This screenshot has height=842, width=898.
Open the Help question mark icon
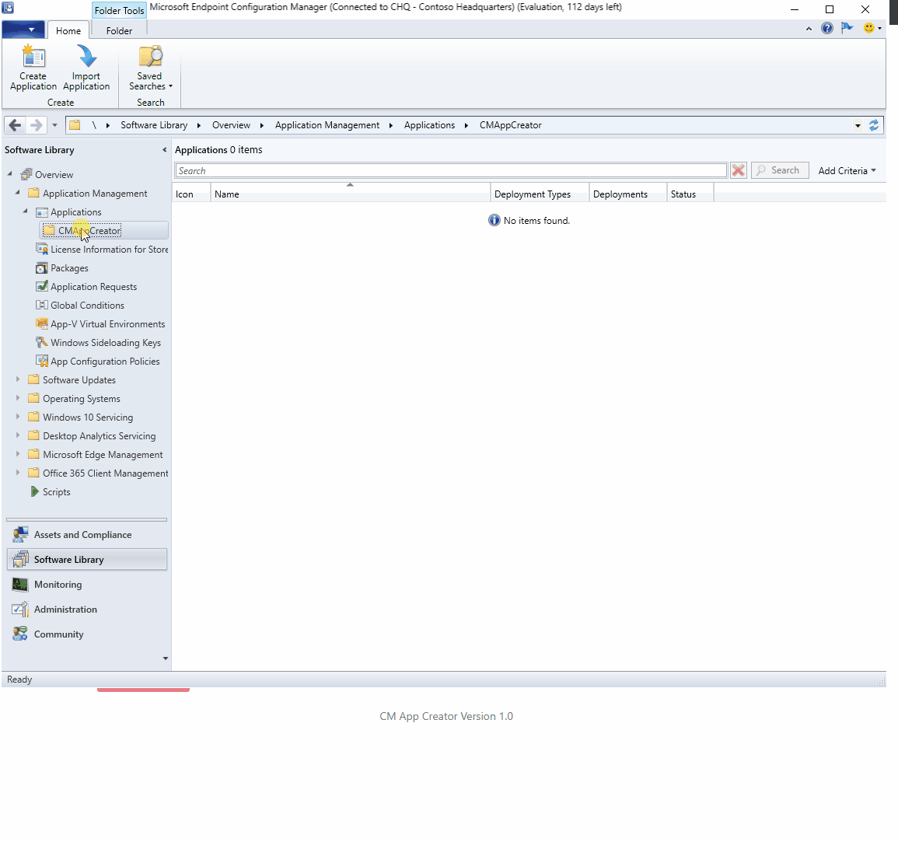[x=827, y=28]
